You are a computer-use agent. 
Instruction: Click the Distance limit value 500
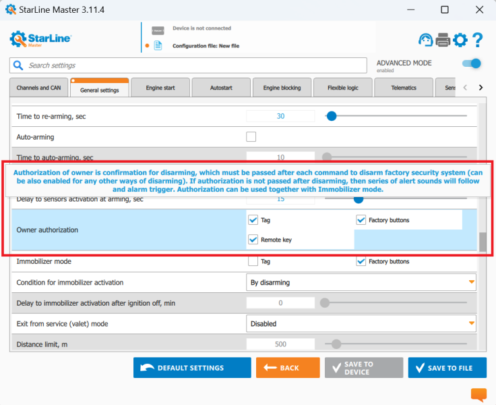point(280,344)
